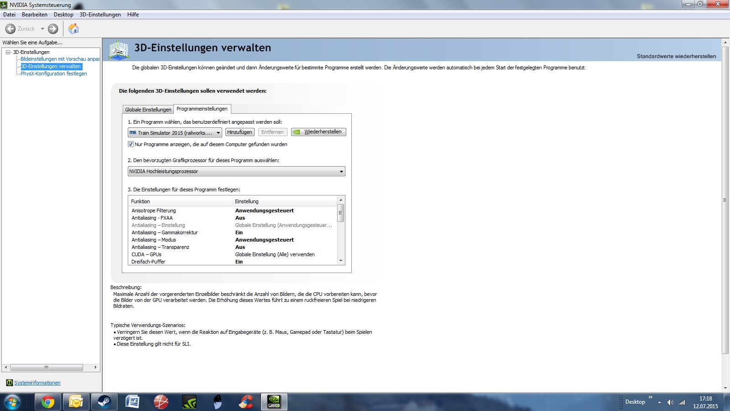730x411 pixels.
Task: Open Steam from the taskbar
Action: [104, 402]
